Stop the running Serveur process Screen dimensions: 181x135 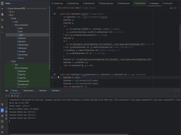pyautogui.click(x=10, y=95)
